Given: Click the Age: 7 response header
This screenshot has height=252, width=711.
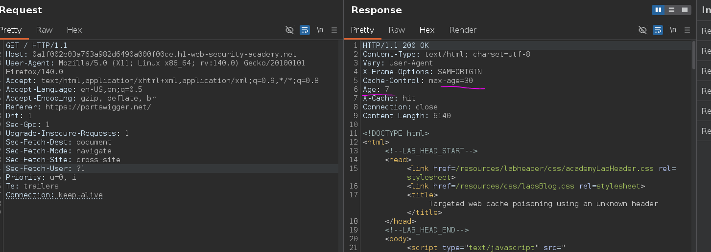Looking at the screenshot, I should pos(376,89).
